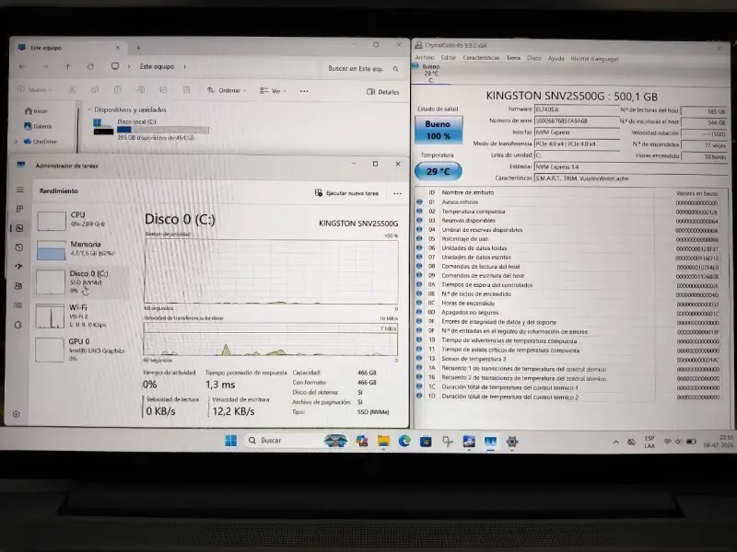Open the Ordenar dropdown in Explorer

[x=227, y=90]
